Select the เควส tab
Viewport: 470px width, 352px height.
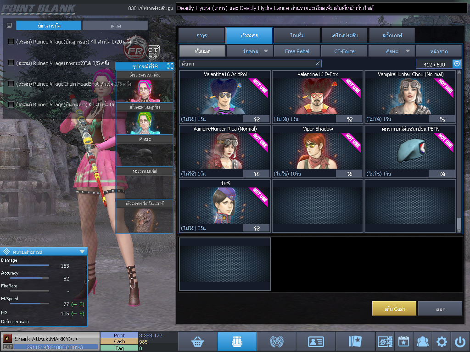tap(115, 26)
